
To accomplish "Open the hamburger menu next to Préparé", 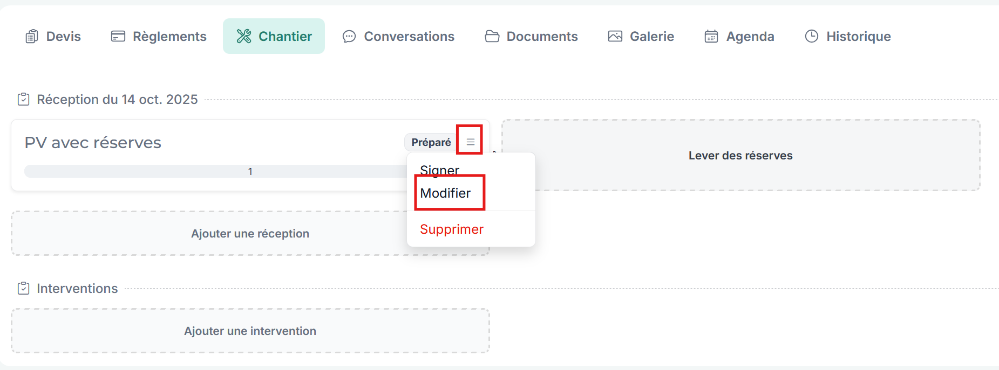I will [x=470, y=142].
